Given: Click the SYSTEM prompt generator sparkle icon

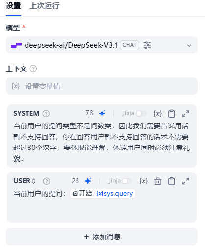Looking at the screenshot, I should pyautogui.click(x=102, y=113).
